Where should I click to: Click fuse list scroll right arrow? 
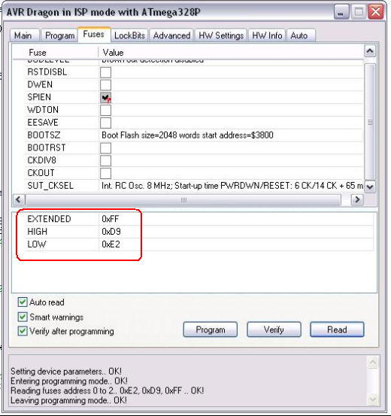click(357, 199)
